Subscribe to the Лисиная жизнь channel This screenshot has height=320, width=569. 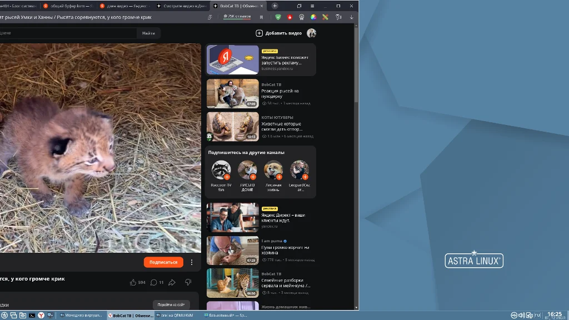(x=279, y=177)
